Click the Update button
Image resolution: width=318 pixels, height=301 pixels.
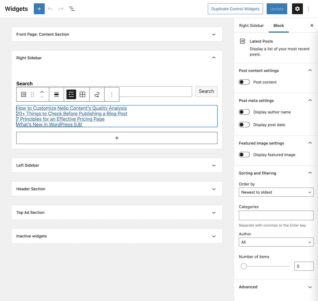pos(277,9)
